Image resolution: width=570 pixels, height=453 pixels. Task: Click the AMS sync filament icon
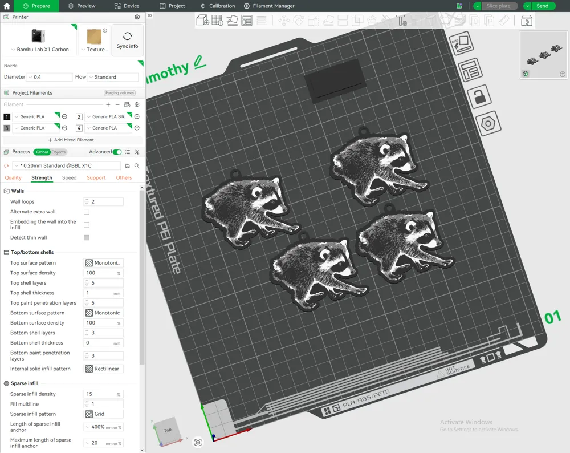[x=127, y=104]
